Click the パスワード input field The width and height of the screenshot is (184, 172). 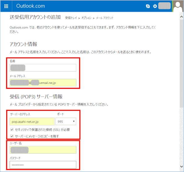pos(43,165)
